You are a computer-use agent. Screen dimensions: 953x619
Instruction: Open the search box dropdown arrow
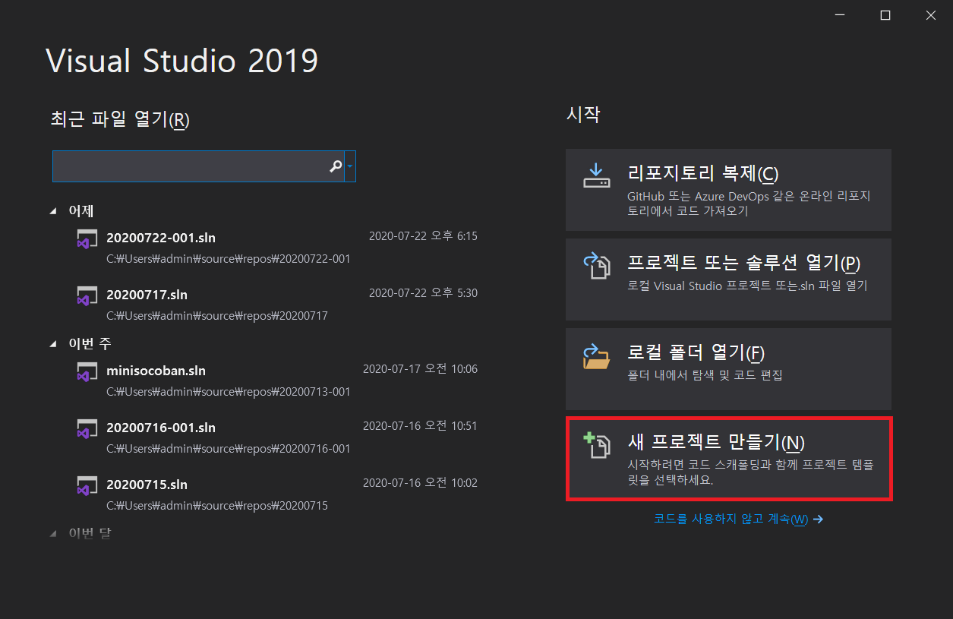coord(350,166)
